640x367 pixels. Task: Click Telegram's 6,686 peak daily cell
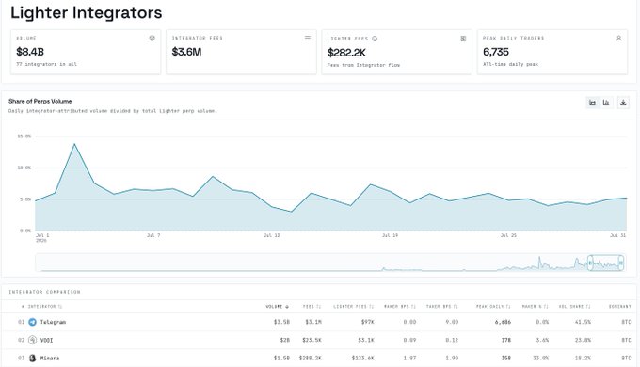pyautogui.click(x=503, y=322)
